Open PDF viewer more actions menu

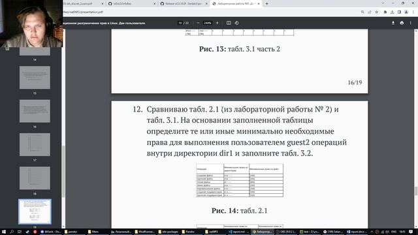(411, 23)
